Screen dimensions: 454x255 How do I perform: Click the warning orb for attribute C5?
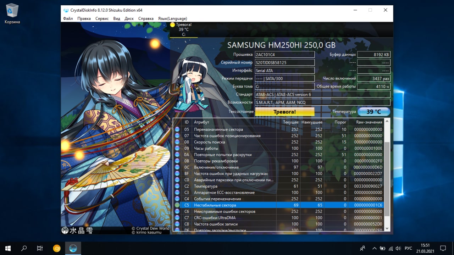click(x=177, y=205)
